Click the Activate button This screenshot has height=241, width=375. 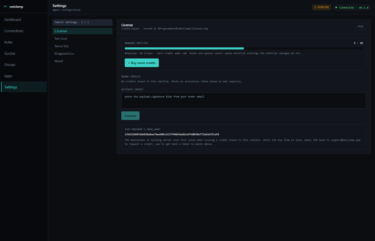(x=130, y=116)
